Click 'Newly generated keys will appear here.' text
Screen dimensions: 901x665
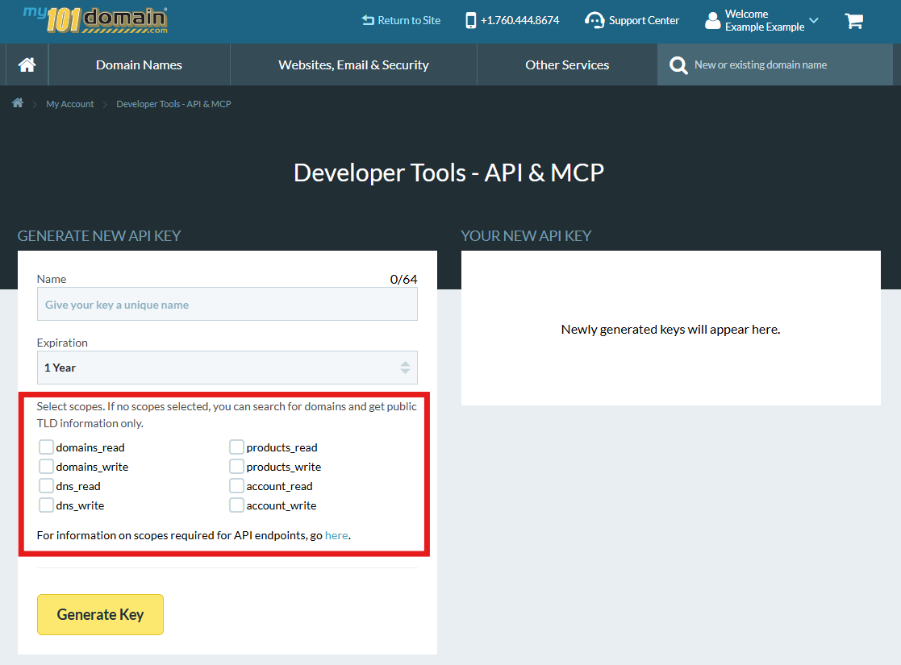pyautogui.click(x=670, y=330)
